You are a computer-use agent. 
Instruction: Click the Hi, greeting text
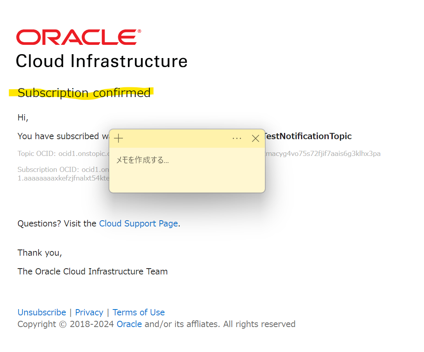point(23,118)
